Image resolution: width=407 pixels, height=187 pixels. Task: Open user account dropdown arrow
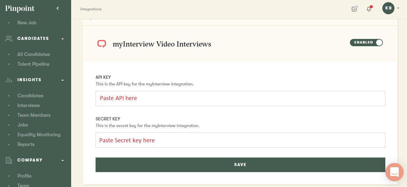(x=398, y=9)
